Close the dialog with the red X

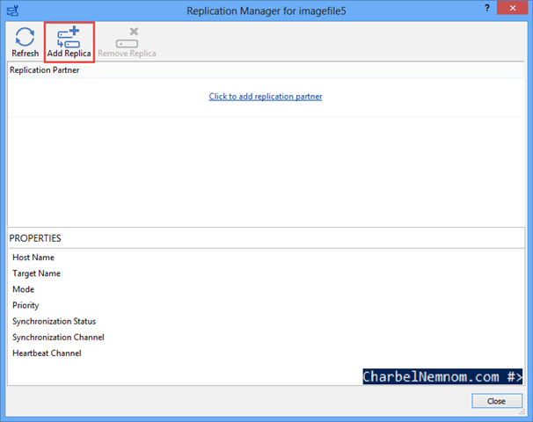(513, 8)
